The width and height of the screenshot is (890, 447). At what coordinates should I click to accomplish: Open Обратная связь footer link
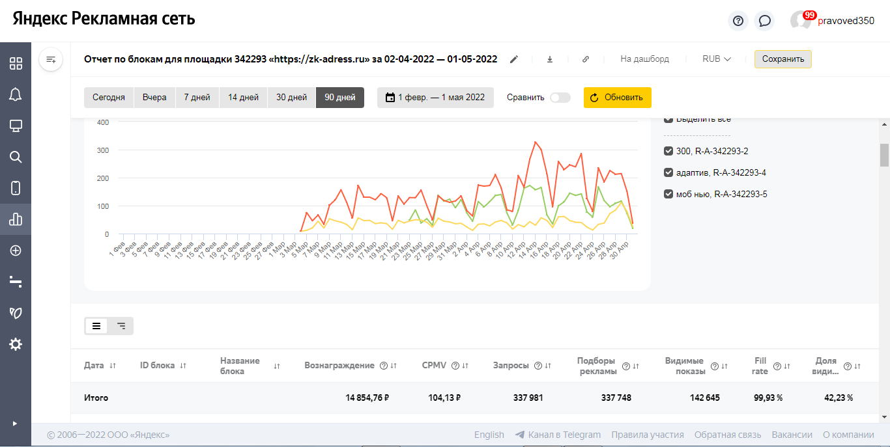pyautogui.click(x=728, y=435)
